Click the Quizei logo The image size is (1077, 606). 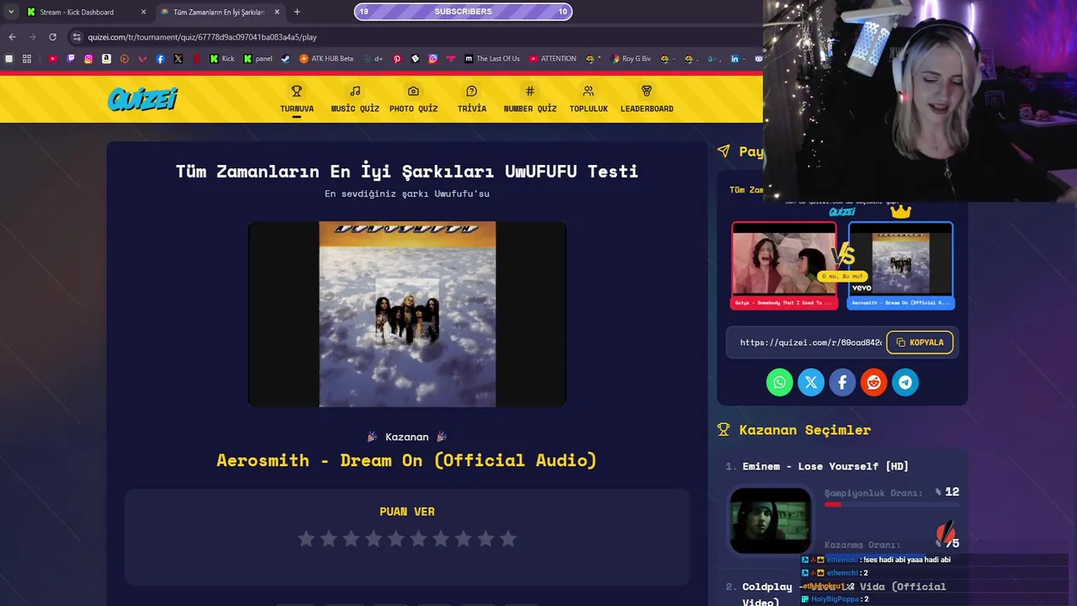click(x=142, y=99)
